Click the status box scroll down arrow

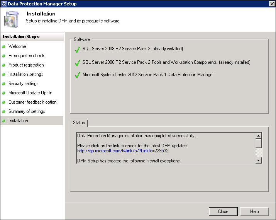click(x=258, y=160)
